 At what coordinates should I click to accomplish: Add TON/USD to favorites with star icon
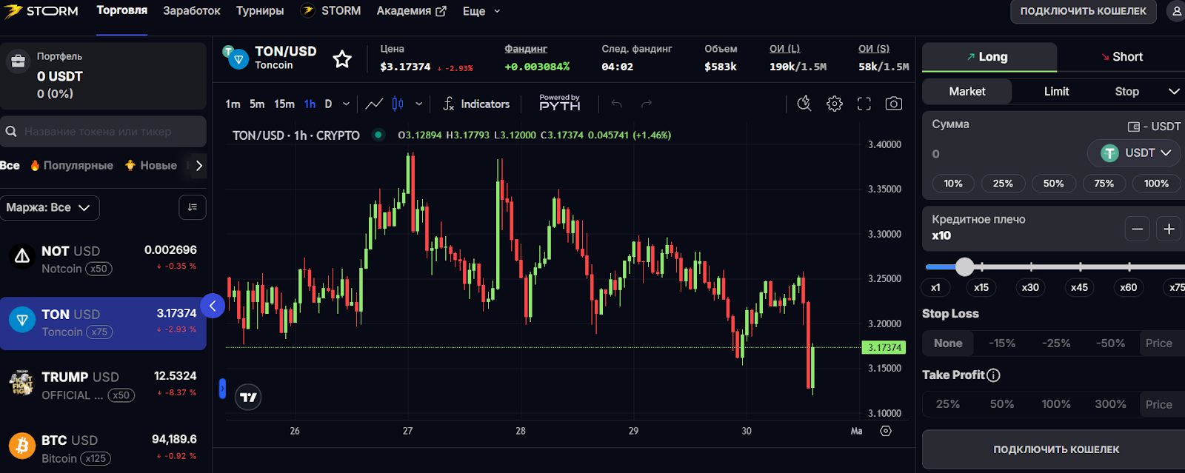[342, 59]
